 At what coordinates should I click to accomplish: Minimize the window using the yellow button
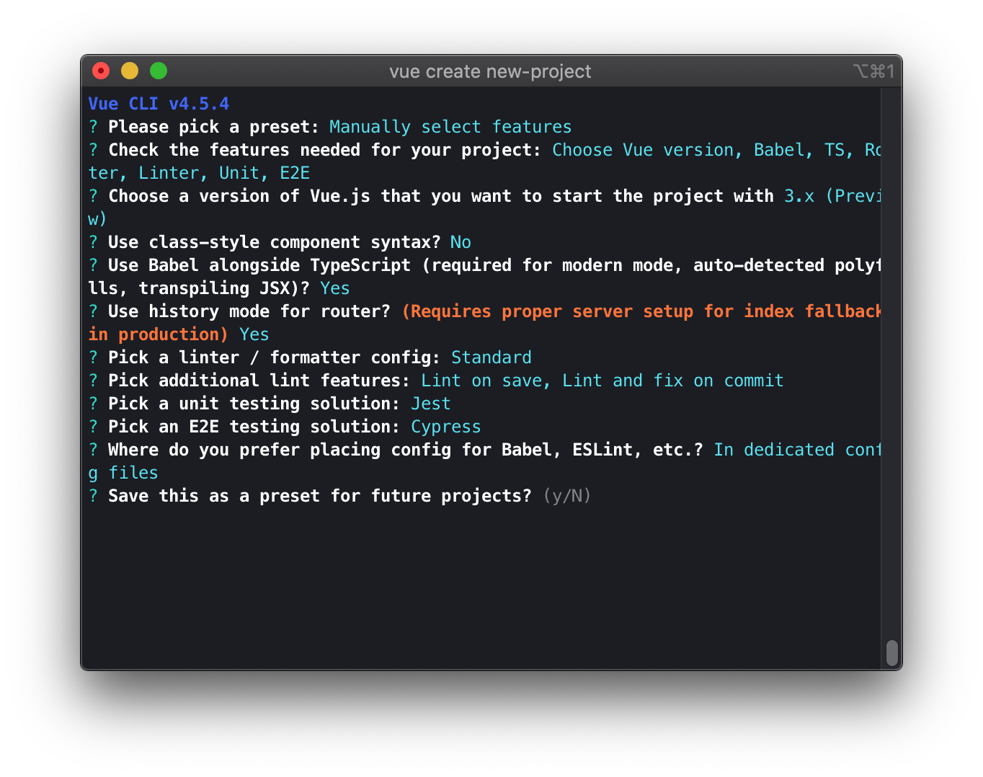130,71
